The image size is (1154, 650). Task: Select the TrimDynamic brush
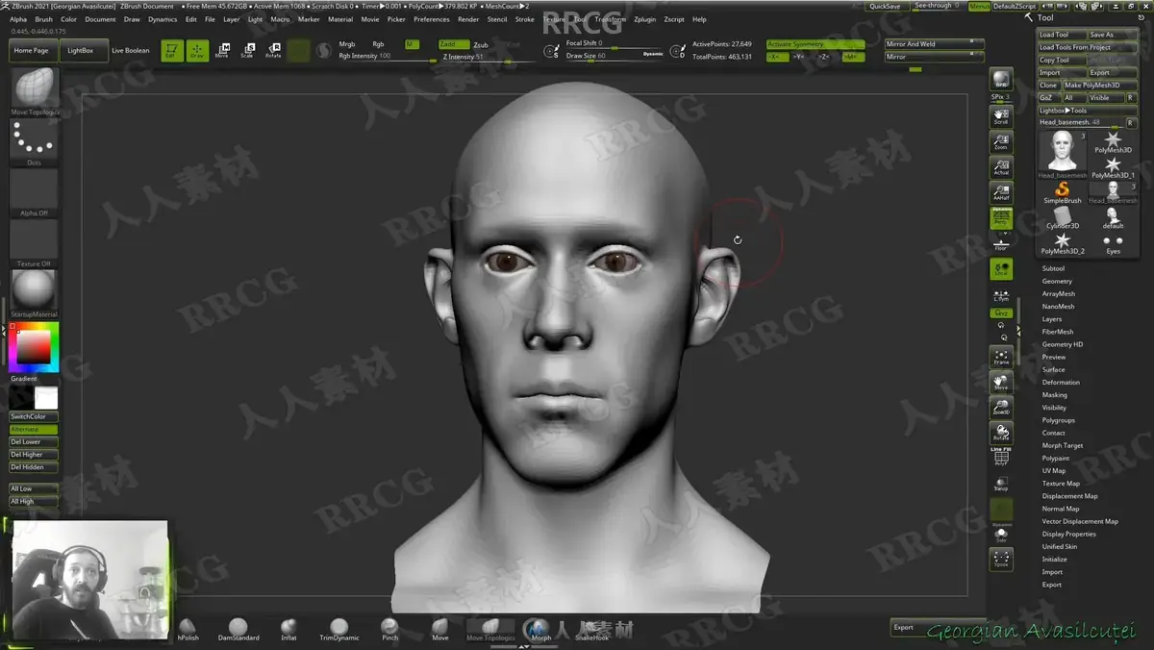[x=339, y=631]
